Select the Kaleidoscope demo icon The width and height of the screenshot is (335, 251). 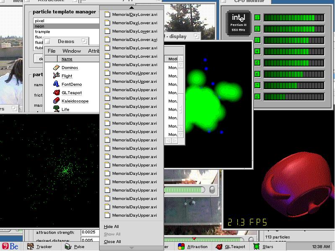pyautogui.click(x=57, y=101)
